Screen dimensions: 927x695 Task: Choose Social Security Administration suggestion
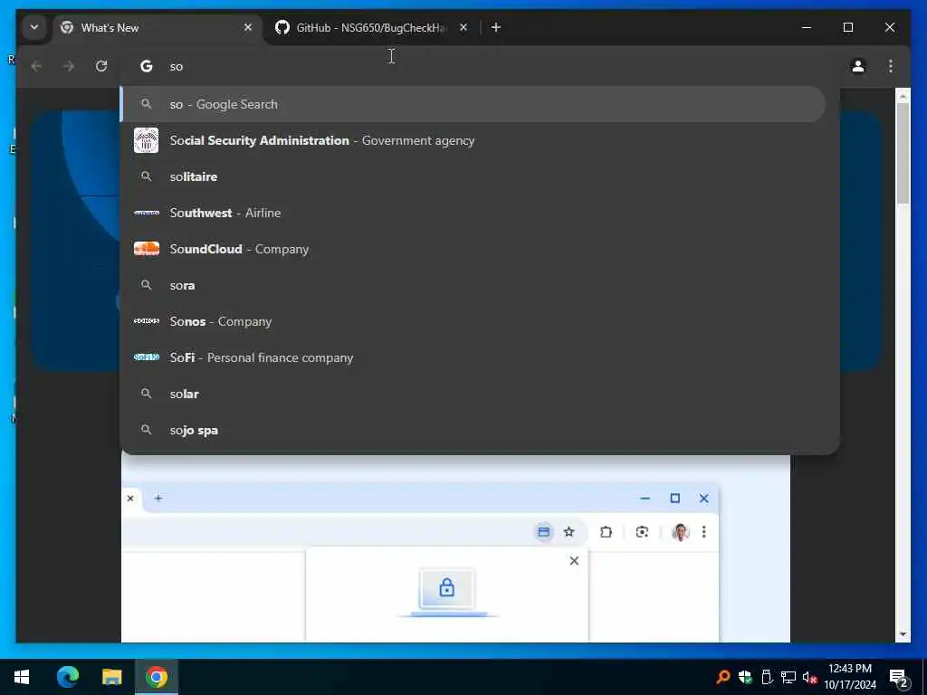pos(473,140)
